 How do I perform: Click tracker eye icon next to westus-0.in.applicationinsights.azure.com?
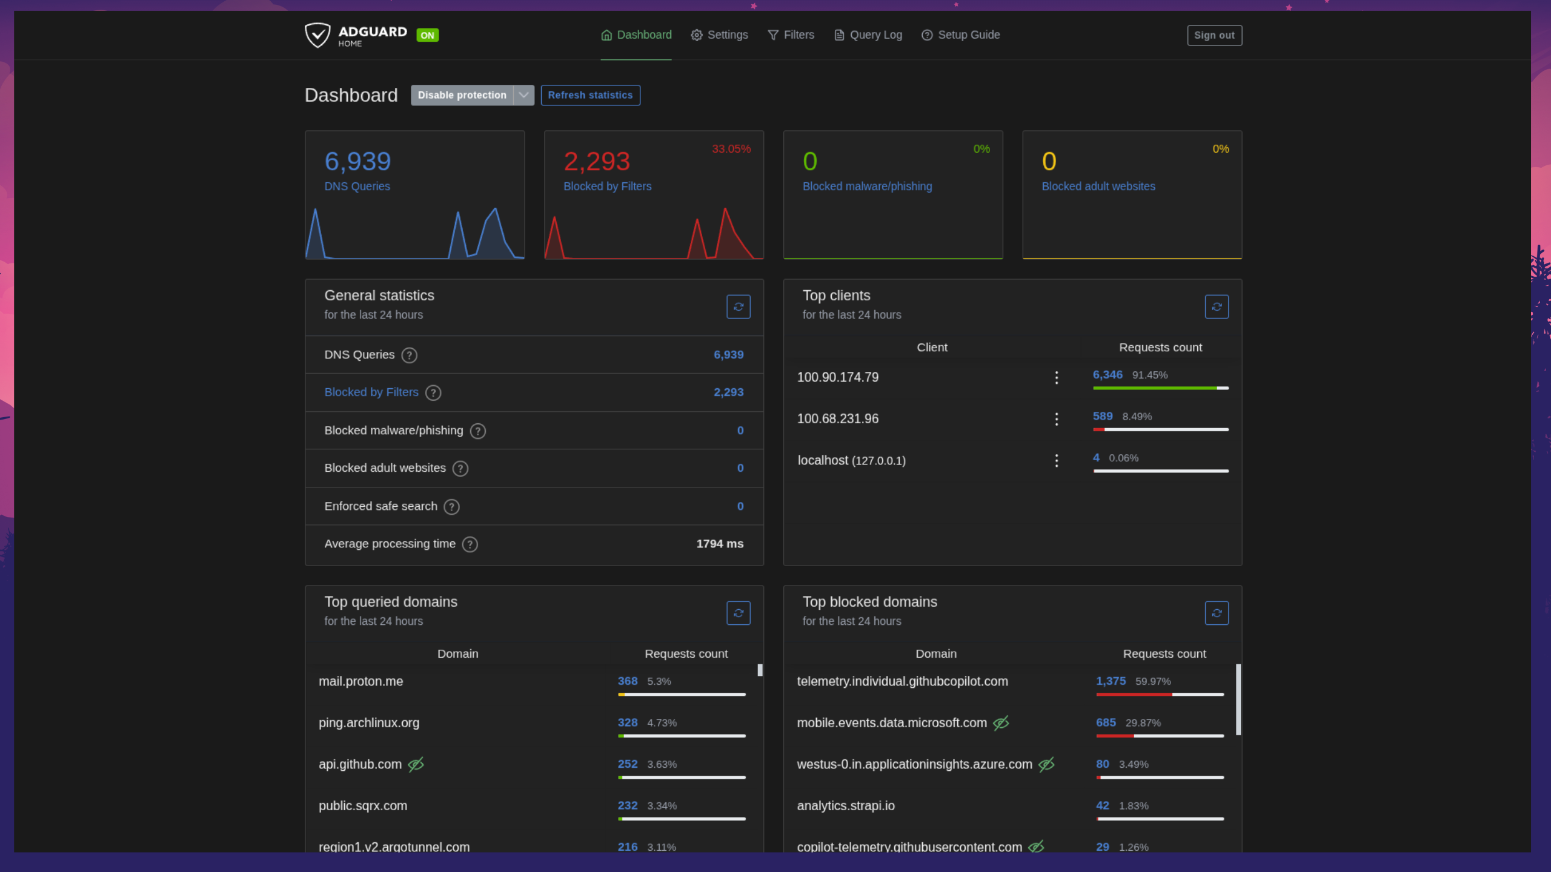[x=1046, y=765]
